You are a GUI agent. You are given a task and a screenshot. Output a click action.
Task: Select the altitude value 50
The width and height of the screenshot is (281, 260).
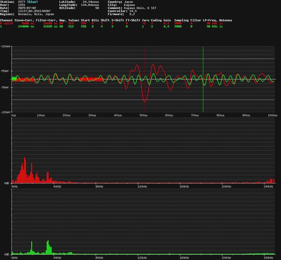click(x=97, y=8)
